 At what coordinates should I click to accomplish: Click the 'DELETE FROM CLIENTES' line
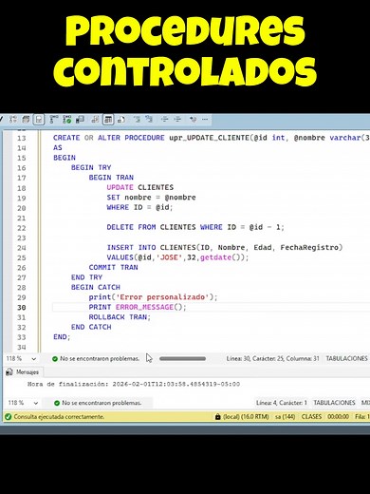click(195, 227)
